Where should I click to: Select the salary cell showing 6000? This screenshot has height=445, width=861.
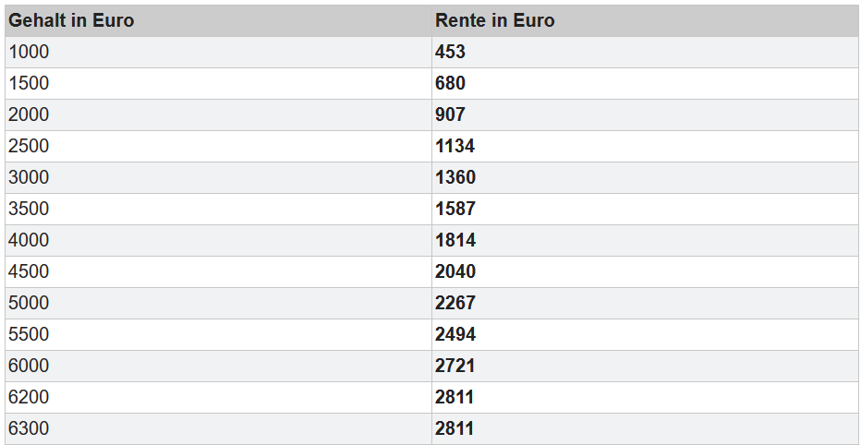point(29,366)
